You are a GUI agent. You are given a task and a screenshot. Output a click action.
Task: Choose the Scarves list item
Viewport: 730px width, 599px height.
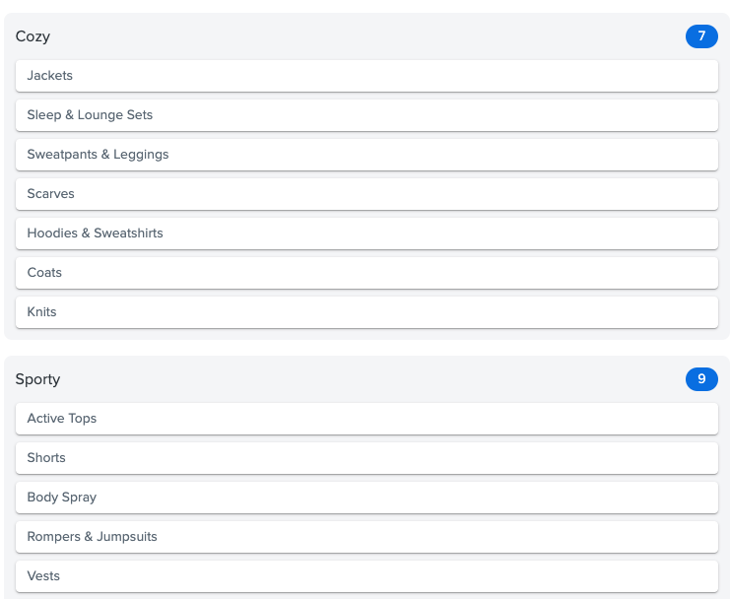tap(366, 194)
